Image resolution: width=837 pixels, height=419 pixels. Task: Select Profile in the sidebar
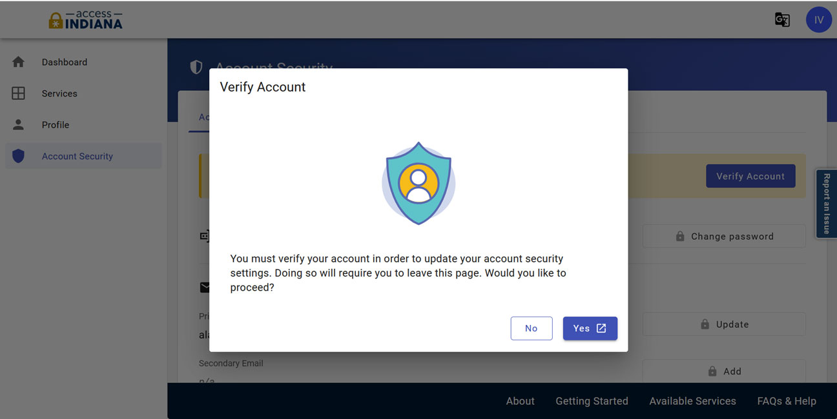[56, 124]
